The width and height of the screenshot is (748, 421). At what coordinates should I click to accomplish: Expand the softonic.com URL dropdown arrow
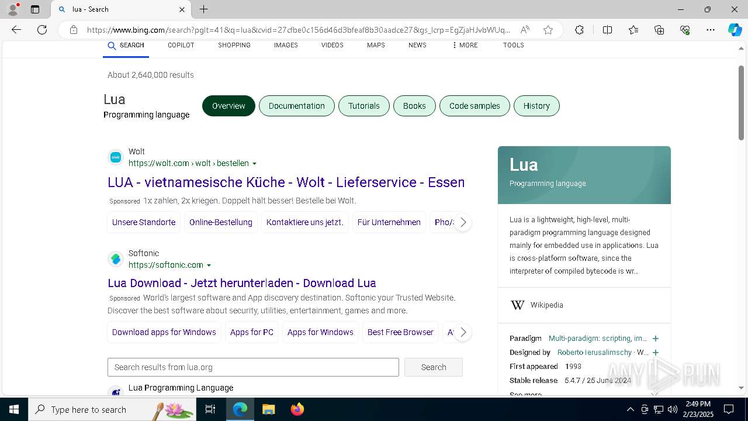coord(209,265)
